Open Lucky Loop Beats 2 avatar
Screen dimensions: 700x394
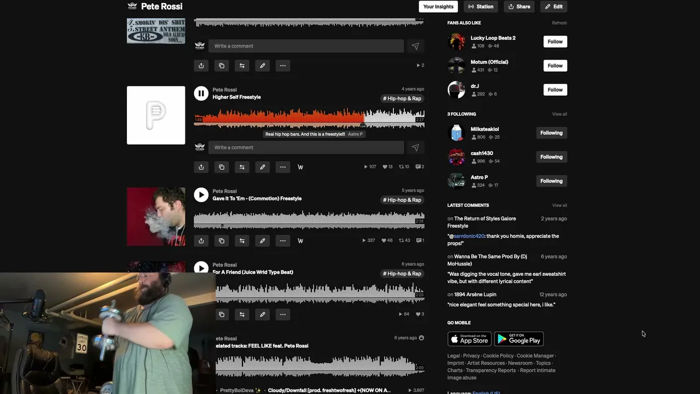(457, 42)
